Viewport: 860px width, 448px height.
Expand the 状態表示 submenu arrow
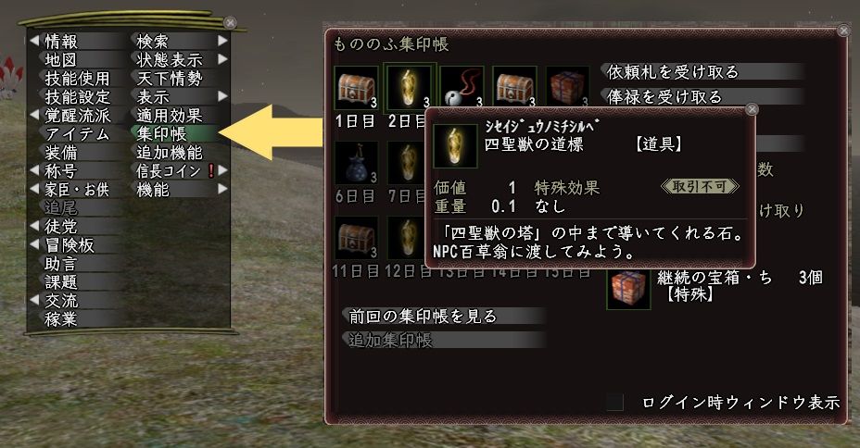click(x=222, y=59)
